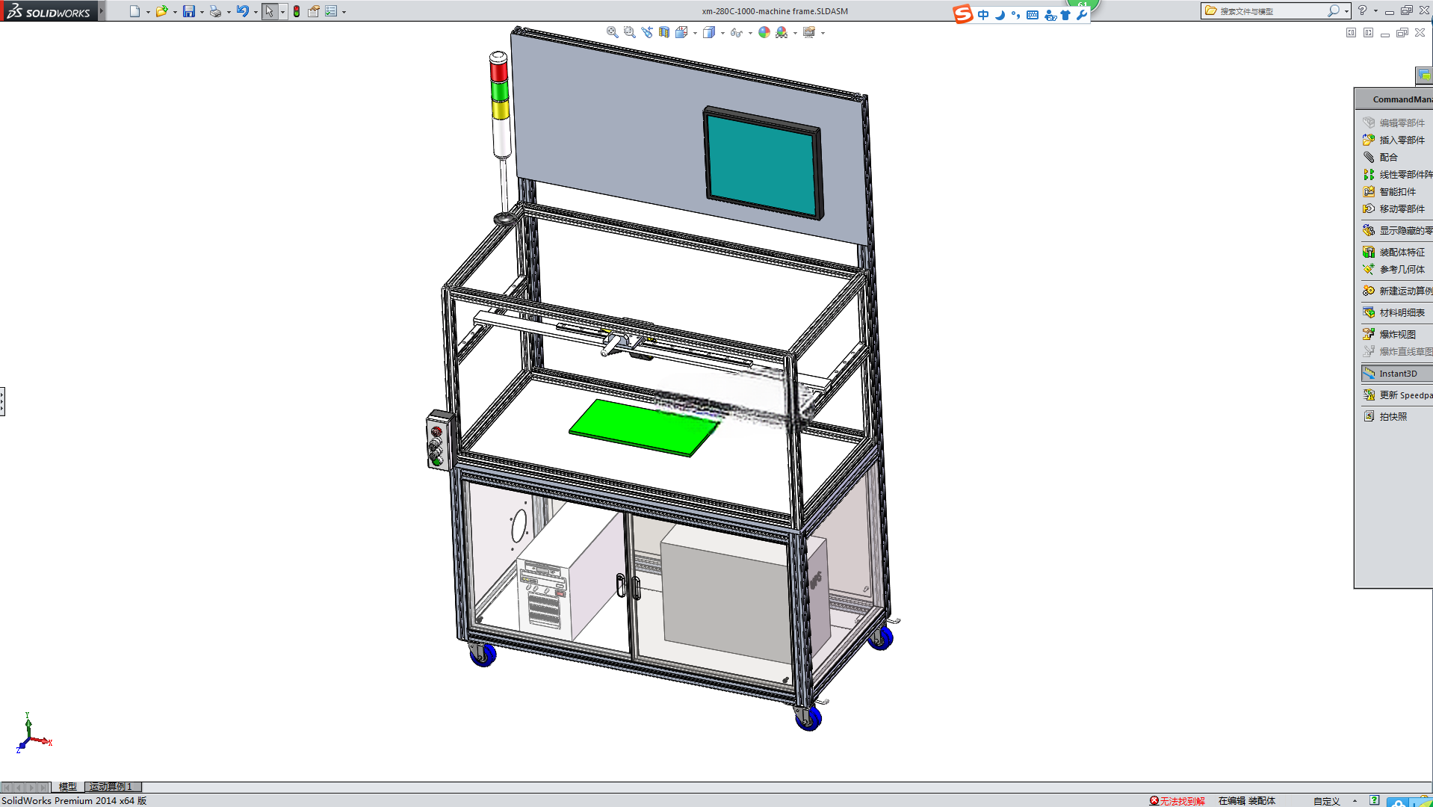The height and width of the screenshot is (807, 1433).
Task: Switch to the 模型 tab
Action: [68, 787]
